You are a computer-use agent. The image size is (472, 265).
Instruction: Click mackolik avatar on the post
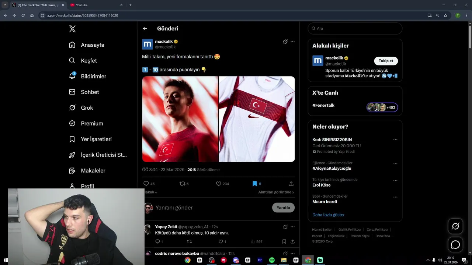[147, 44]
